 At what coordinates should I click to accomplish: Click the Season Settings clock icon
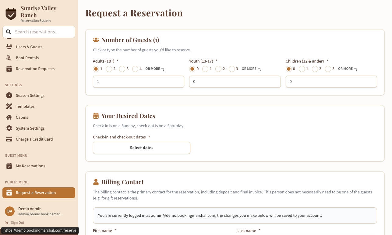9,95
